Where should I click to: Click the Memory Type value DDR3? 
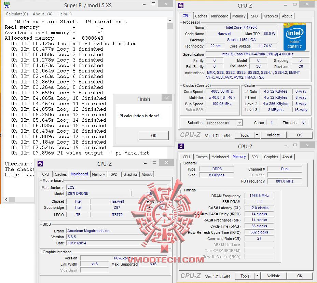(x=217, y=169)
